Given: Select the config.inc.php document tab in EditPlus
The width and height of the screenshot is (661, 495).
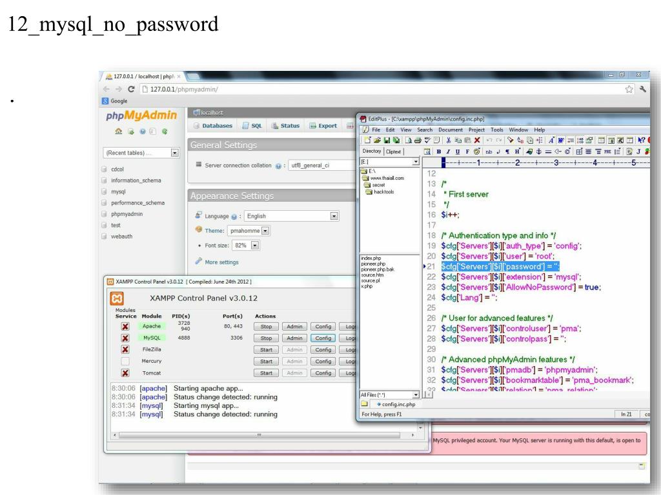Looking at the screenshot, I should 396,405.
